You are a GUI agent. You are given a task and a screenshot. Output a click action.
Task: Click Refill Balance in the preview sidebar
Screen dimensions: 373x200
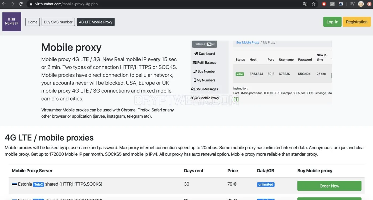(x=205, y=62)
